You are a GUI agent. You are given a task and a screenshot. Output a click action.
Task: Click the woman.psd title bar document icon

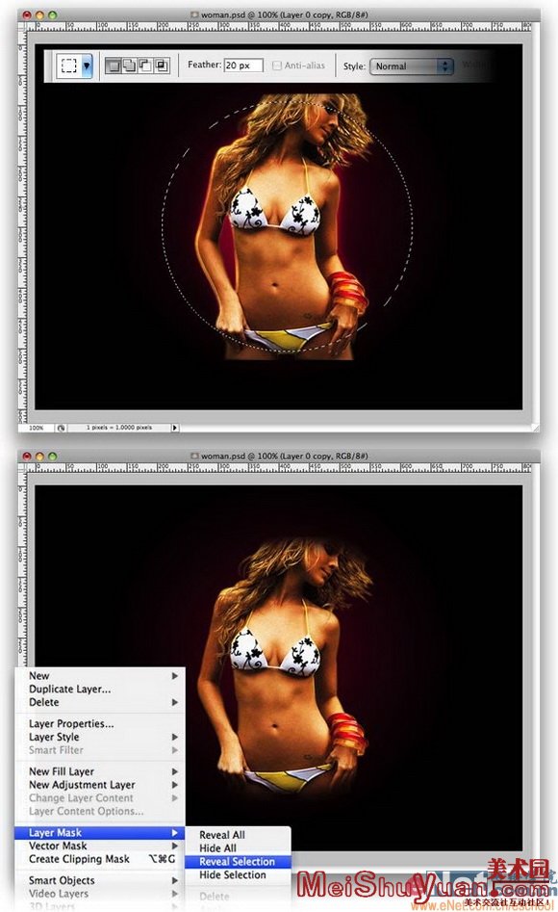coord(194,14)
